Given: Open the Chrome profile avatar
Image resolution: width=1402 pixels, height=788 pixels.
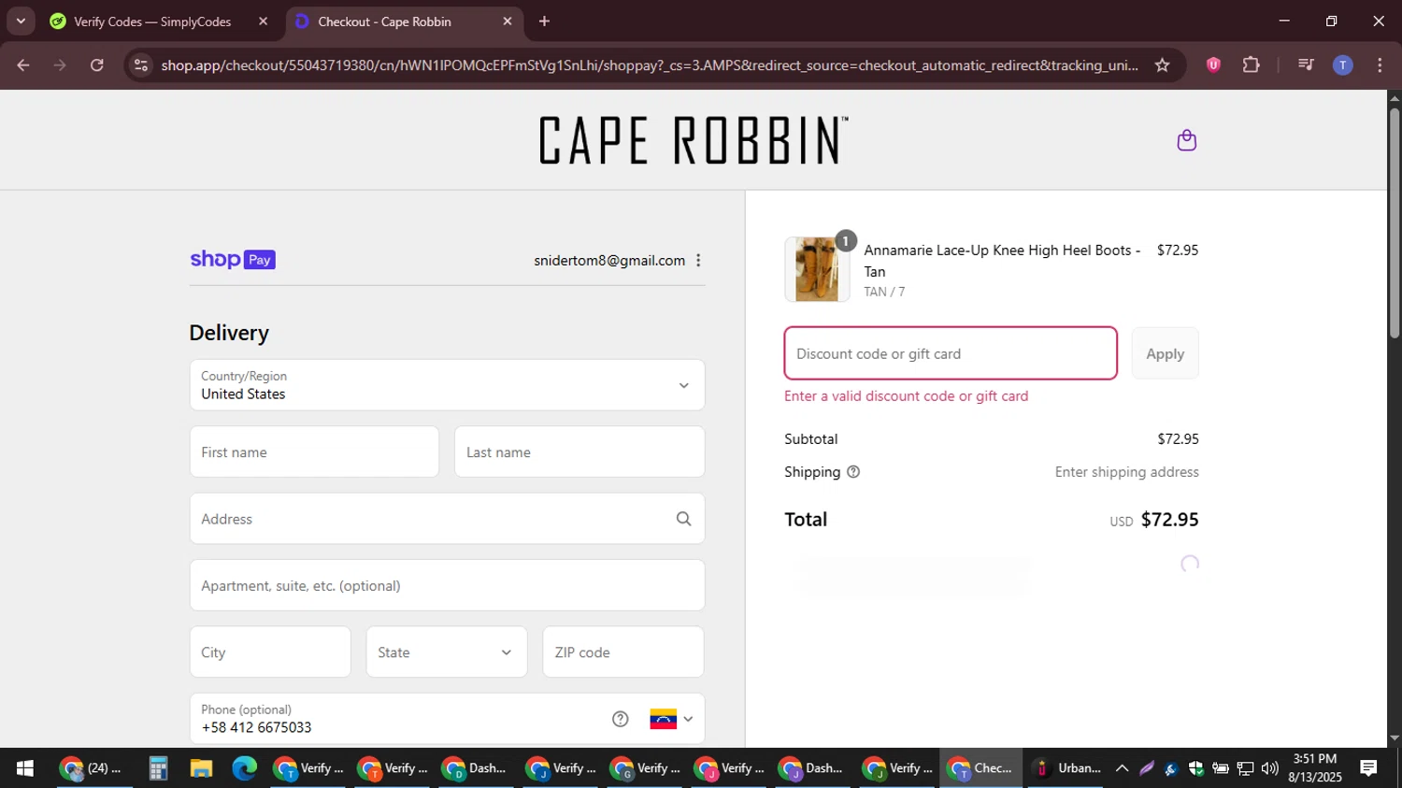Looking at the screenshot, I should click(1342, 65).
